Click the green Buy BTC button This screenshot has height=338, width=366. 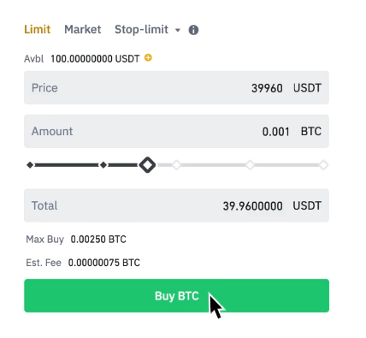point(176,295)
